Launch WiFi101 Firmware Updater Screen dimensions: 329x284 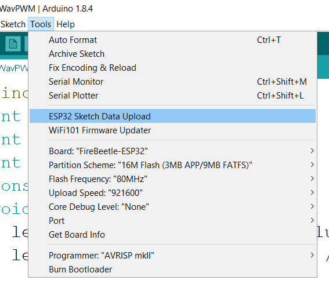pos(172,130)
